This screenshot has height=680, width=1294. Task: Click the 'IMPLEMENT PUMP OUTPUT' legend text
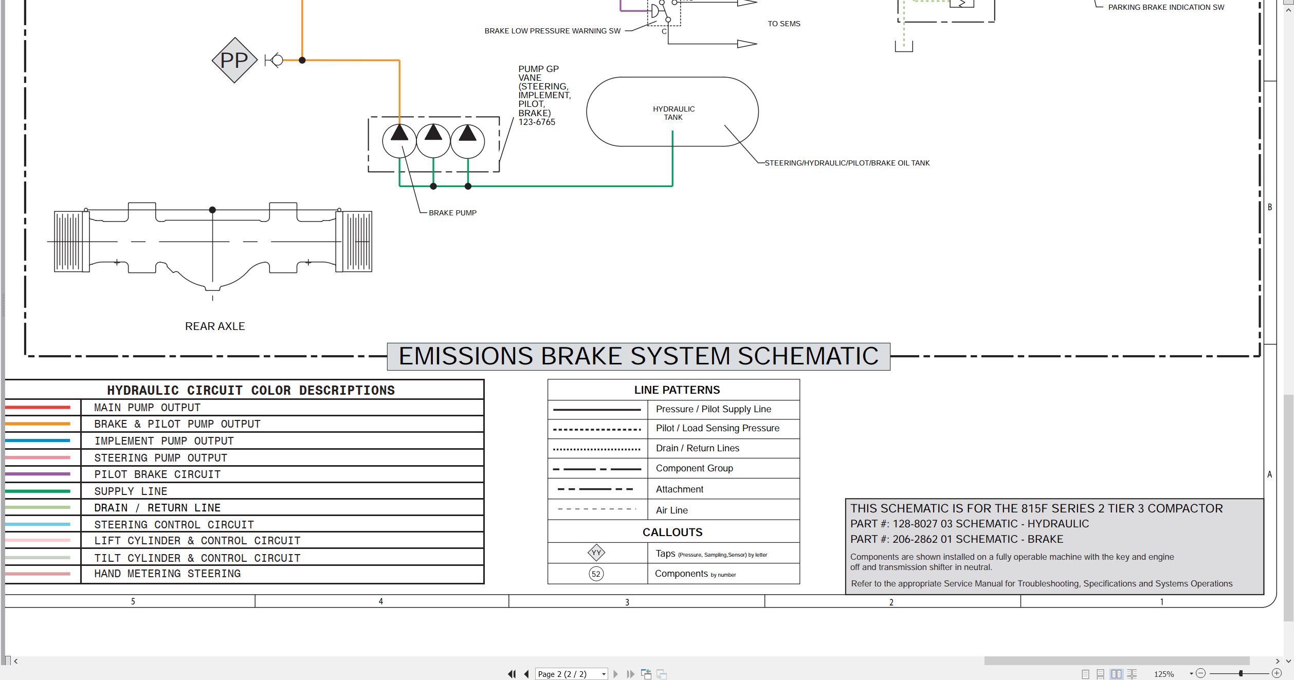click(x=164, y=441)
